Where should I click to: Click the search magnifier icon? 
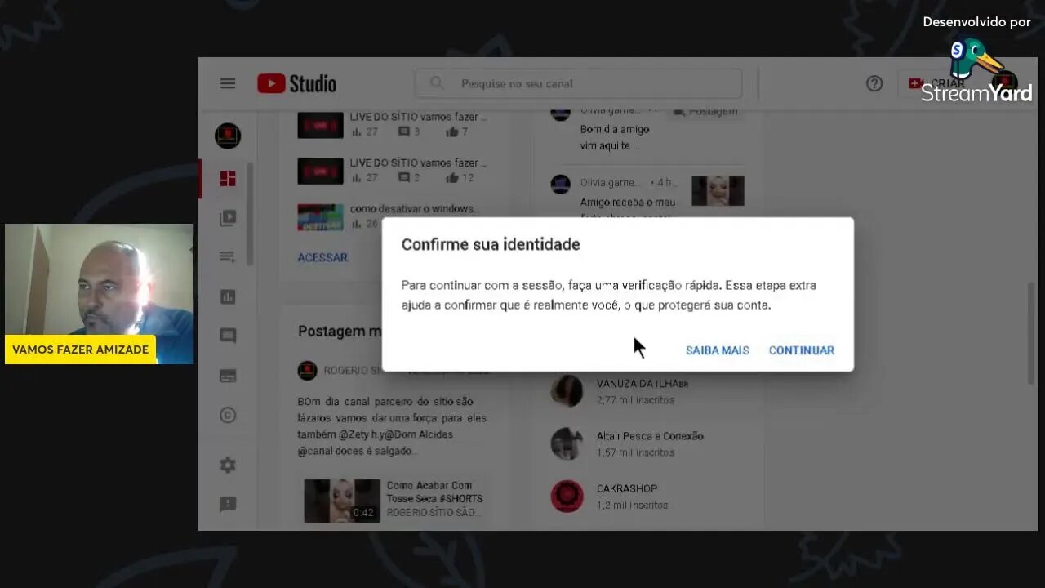point(437,83)
